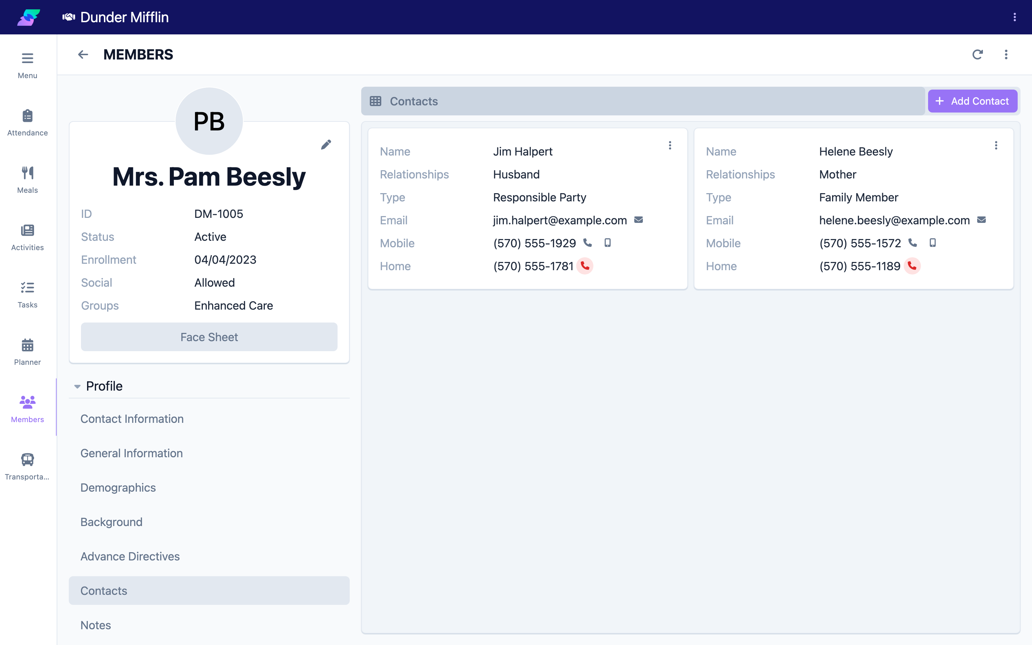Click the Enhanced Care group value
This screenshot has height=645, width=1032.
coord(233,305)
